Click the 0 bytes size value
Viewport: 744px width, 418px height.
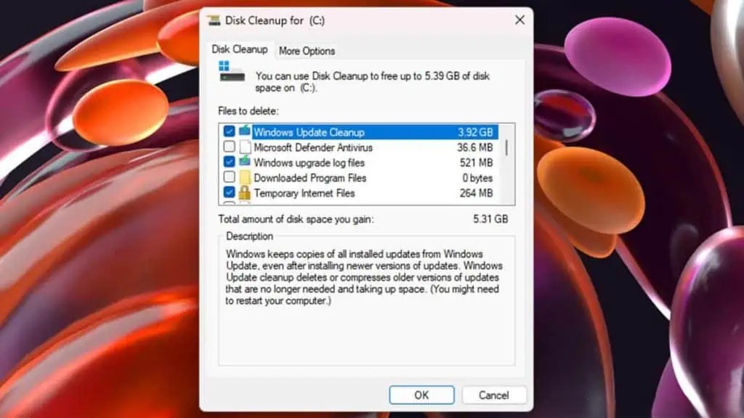coord(477,178)
